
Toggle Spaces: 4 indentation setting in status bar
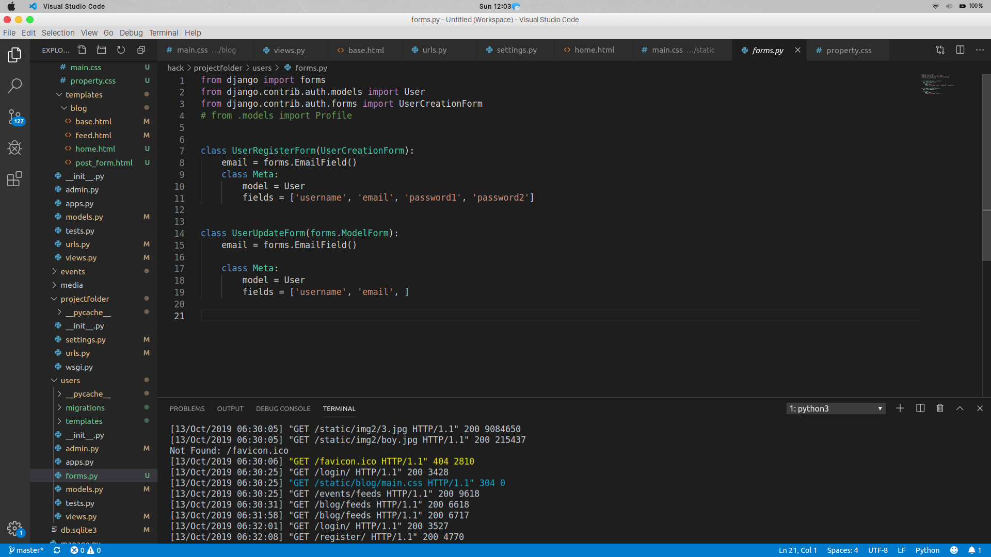pyautogui.click(x=842, y=550)
